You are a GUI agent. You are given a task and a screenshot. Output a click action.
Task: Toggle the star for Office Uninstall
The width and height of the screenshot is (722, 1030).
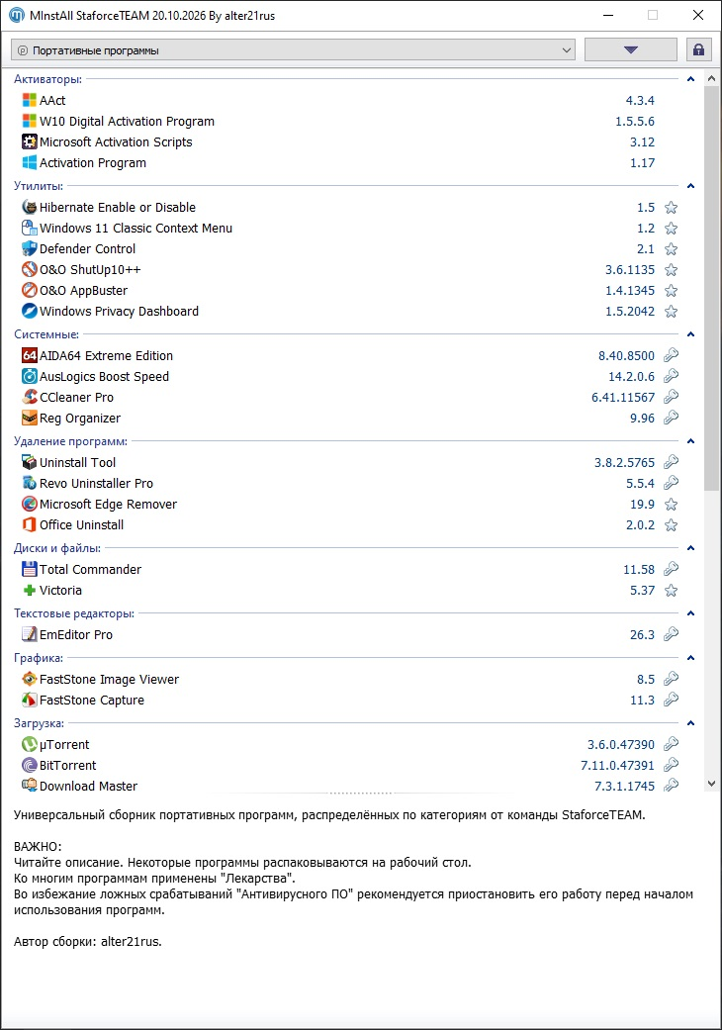click(671, 524)
